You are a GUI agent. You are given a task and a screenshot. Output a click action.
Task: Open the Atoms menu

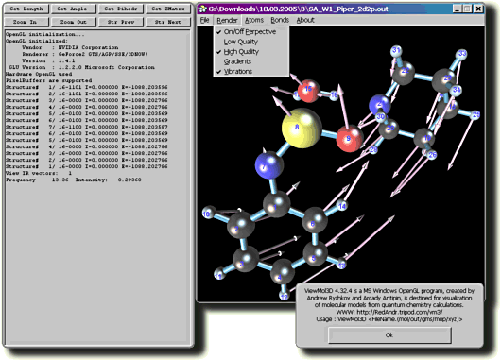pos(254,20)
